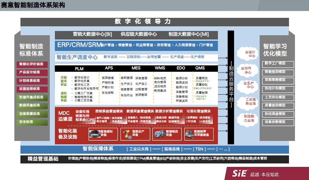Click the 智能化评价标准 red label

click(31, 65)
